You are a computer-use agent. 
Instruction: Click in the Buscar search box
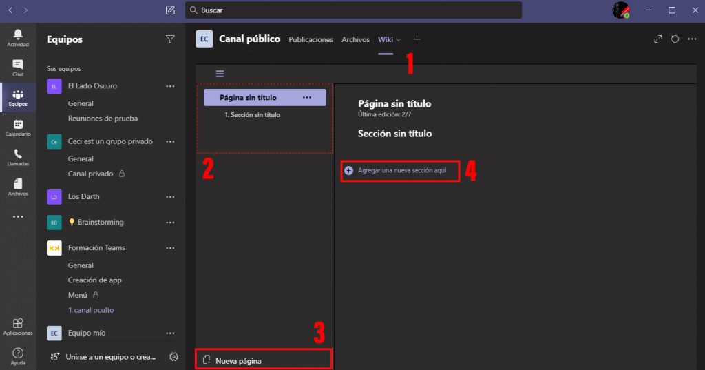[x=353, y=10]
